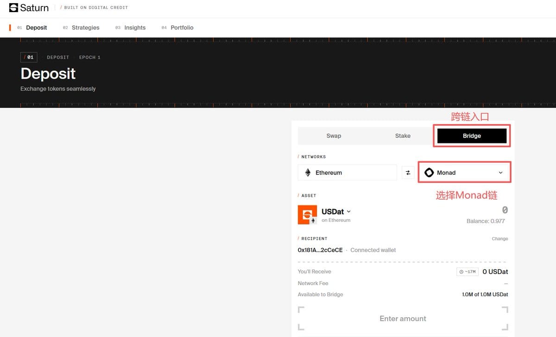
Task: Click recipient address 0x181A...2cCeCE
Action: pyautogui.click(x=320, y=250)
